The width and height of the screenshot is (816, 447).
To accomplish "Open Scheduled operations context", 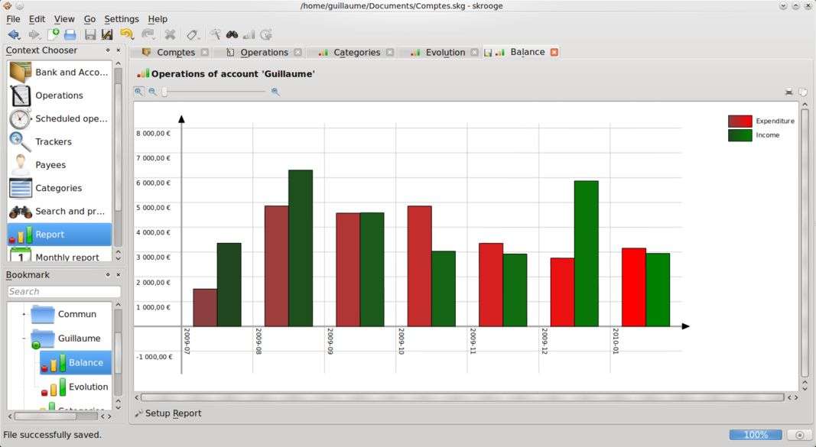I will 71,118.
